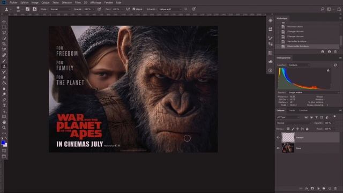Open the histogram Source dropdown
Image resolution: width=343 pixels, height=193 pixels.
tap(314, 93)
